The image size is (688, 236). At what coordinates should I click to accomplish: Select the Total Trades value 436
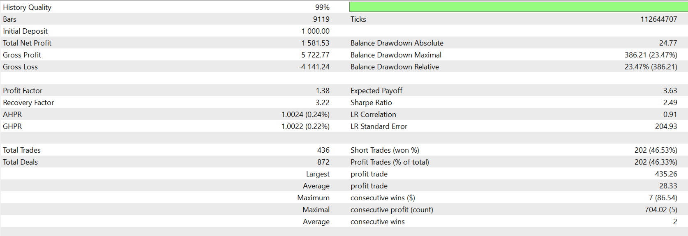coord(323,150)
